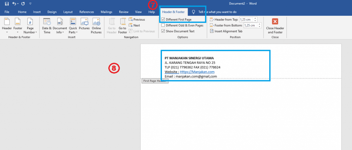Switch to the Insert tab
Image resolution: width=352 pixels, height=150 pixels.
coord(37,12)
